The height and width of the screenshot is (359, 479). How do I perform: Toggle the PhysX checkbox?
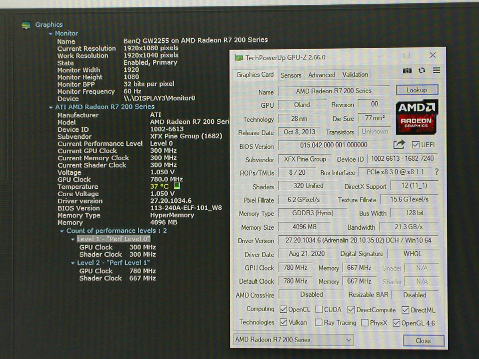tap(364, 323)
